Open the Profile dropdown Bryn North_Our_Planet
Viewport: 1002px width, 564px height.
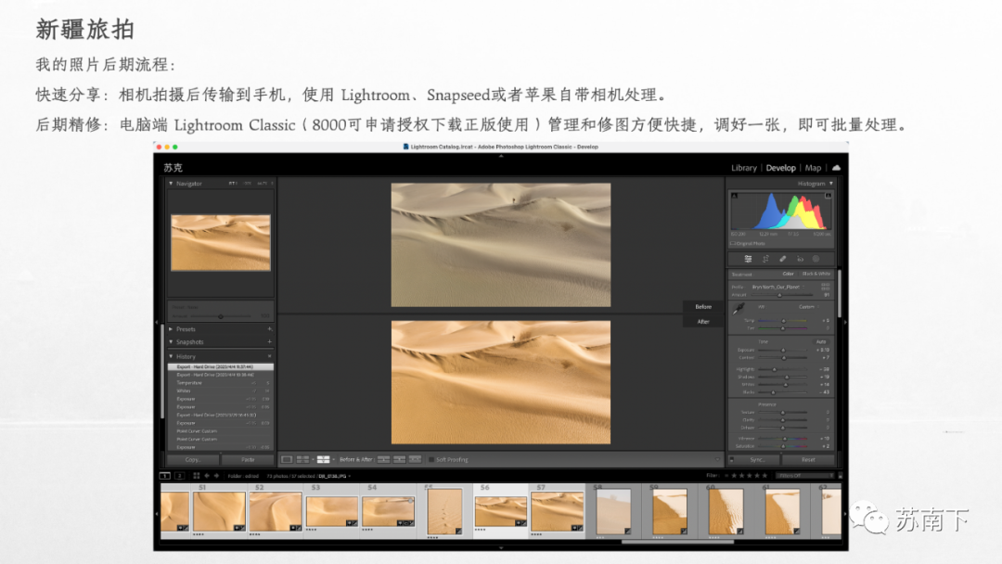click(x=777, y=287)
